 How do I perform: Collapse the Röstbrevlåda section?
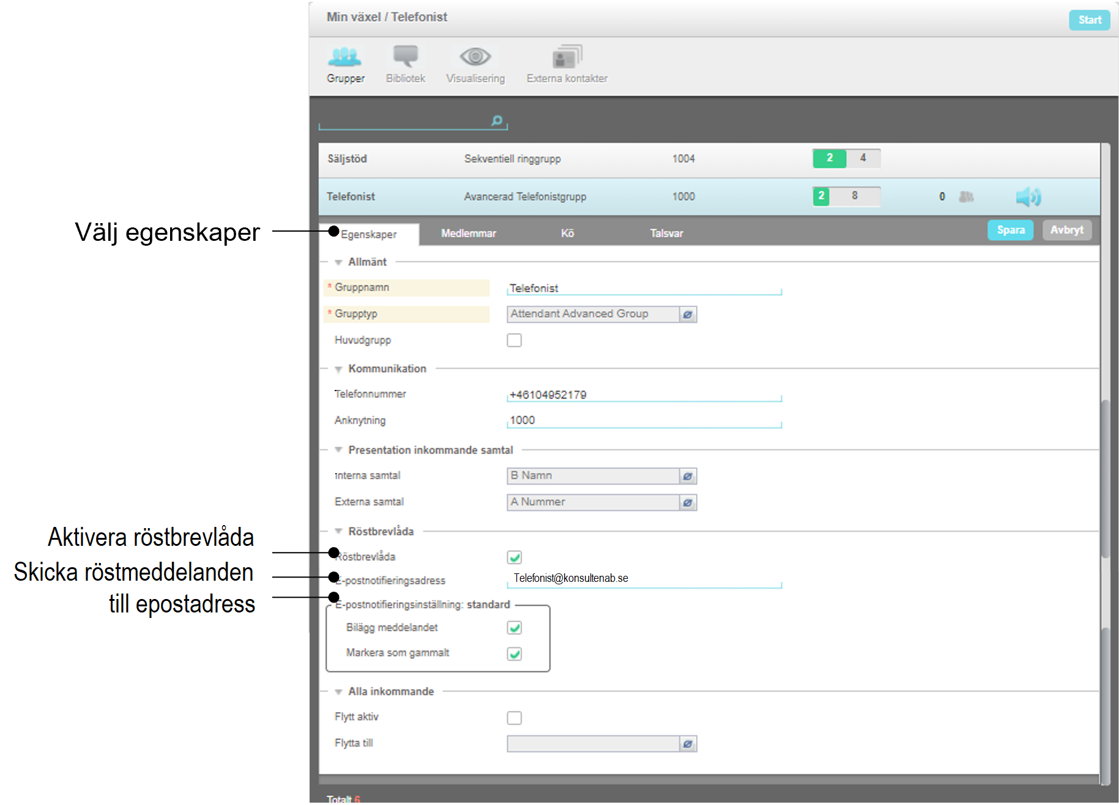pyautogui.click(x=338, y=531)
